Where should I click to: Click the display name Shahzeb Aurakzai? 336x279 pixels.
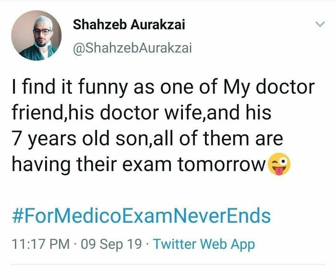click(x=128, y=25)
